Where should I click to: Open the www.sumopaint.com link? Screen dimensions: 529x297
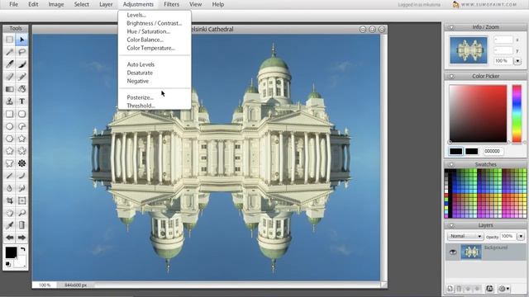(488, 4)
